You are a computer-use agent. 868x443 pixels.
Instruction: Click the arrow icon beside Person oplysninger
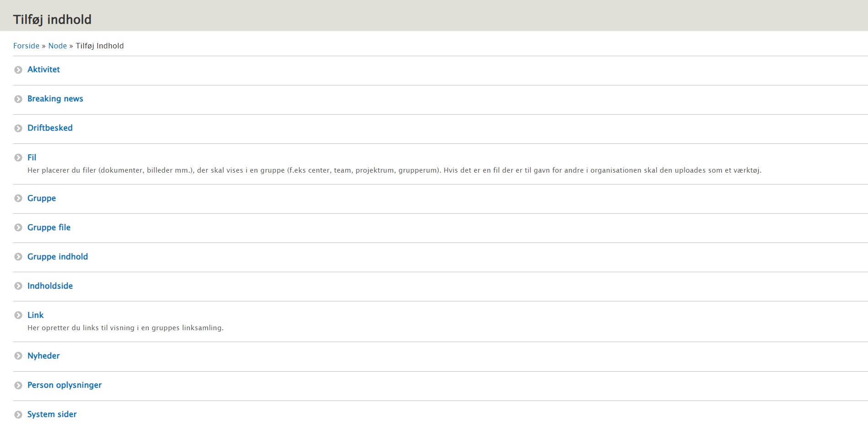click(x=18, y=385)
